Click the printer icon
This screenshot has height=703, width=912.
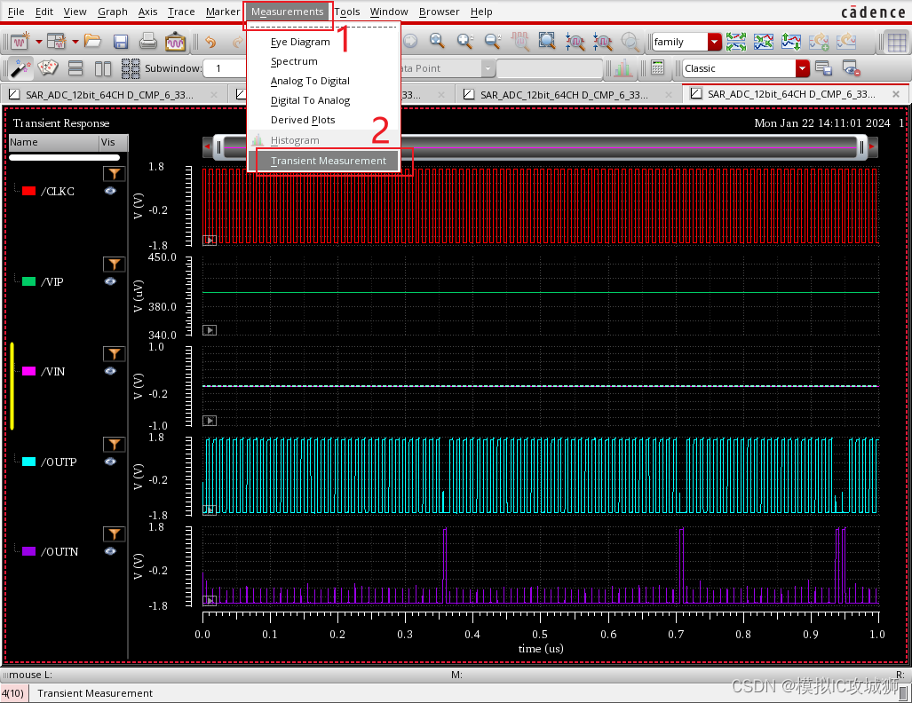pos(147,41)
